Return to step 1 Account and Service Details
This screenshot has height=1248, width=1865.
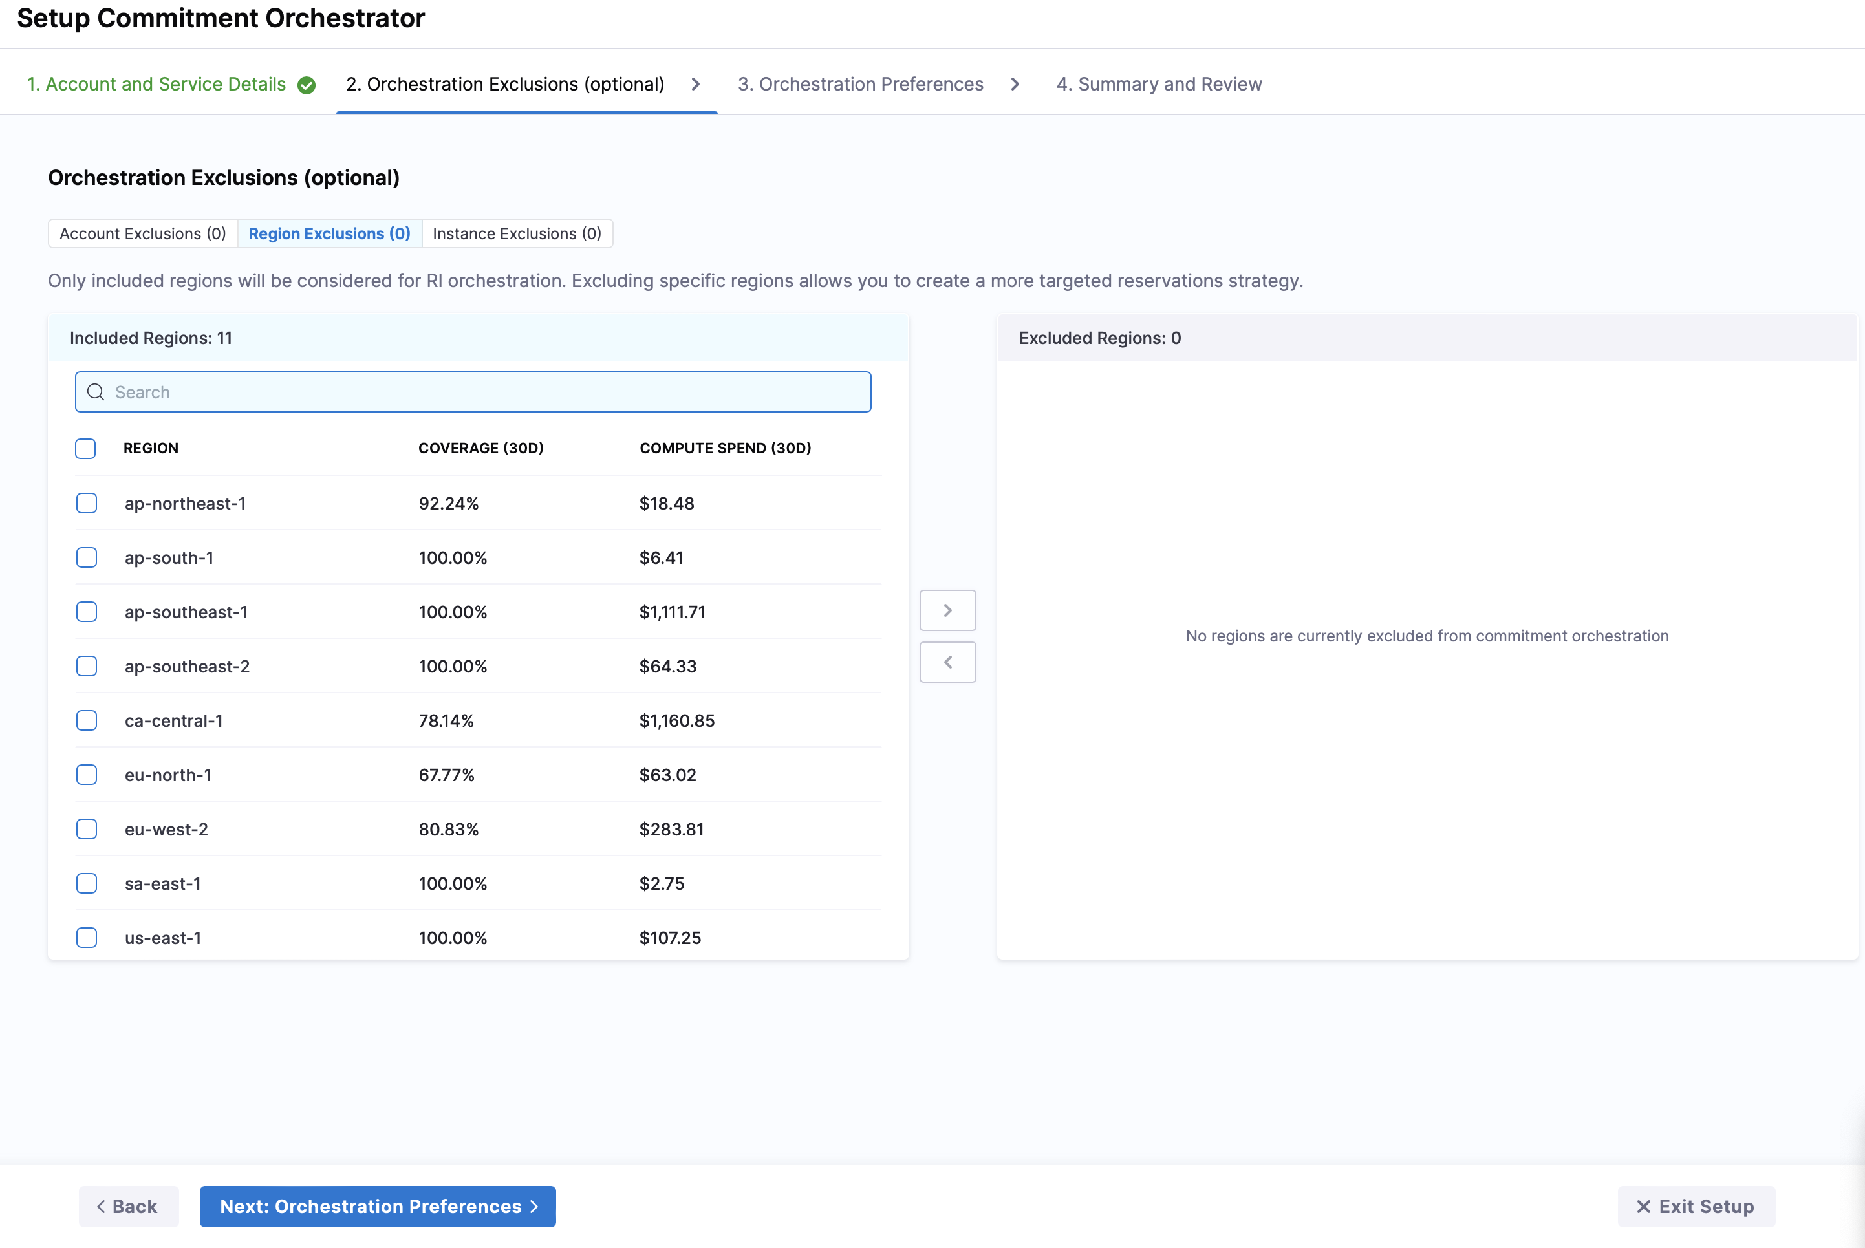pyautogui.click(x=156, y=84)
